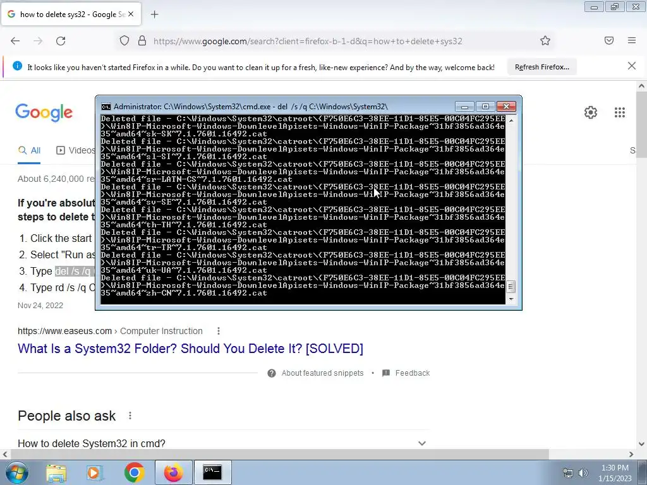Open People also ask options dots
This screenshot has width=647, height=485.
pyautogui.click(x=130, y=416)
